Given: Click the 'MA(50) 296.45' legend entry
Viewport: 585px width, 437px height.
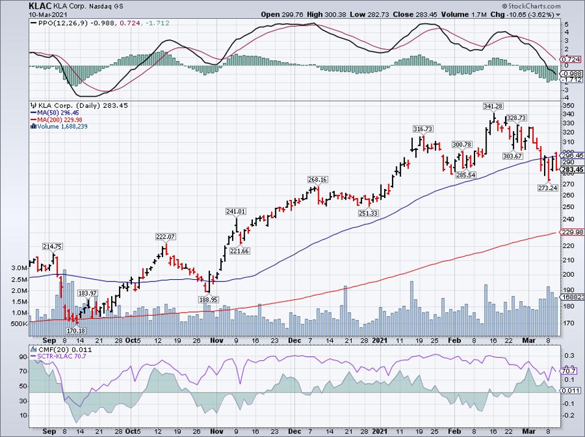Looking at the screenshot, I should 58,113.
